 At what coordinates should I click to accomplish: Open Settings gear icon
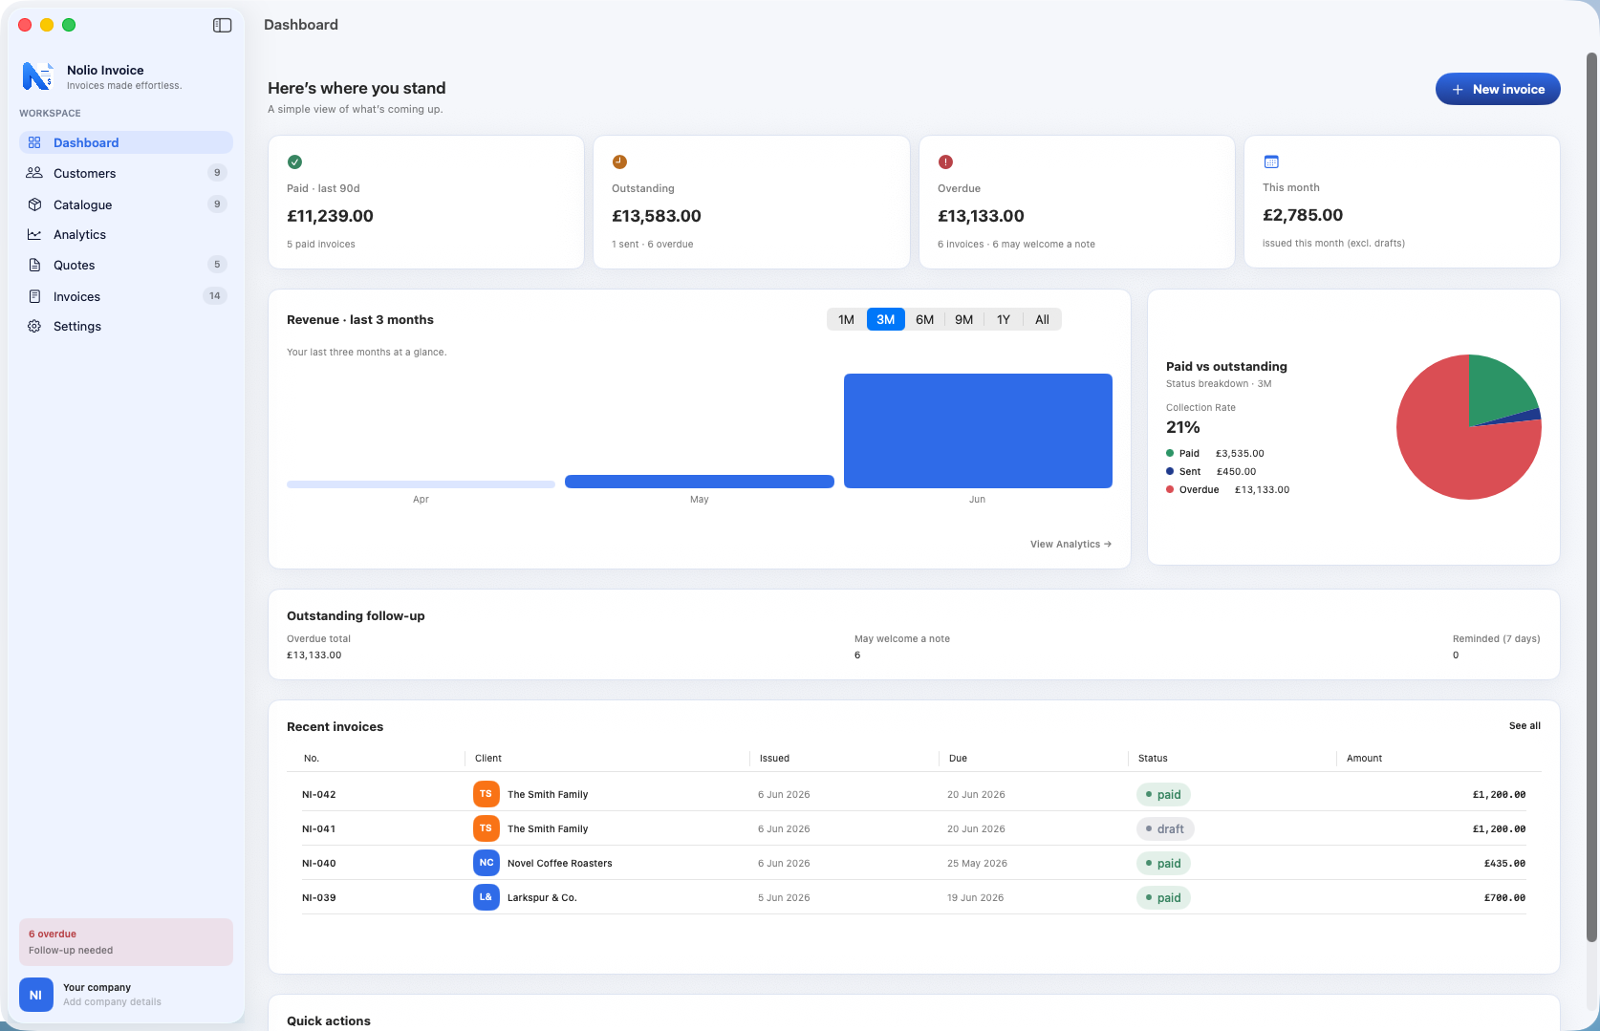tap(34, 326)
